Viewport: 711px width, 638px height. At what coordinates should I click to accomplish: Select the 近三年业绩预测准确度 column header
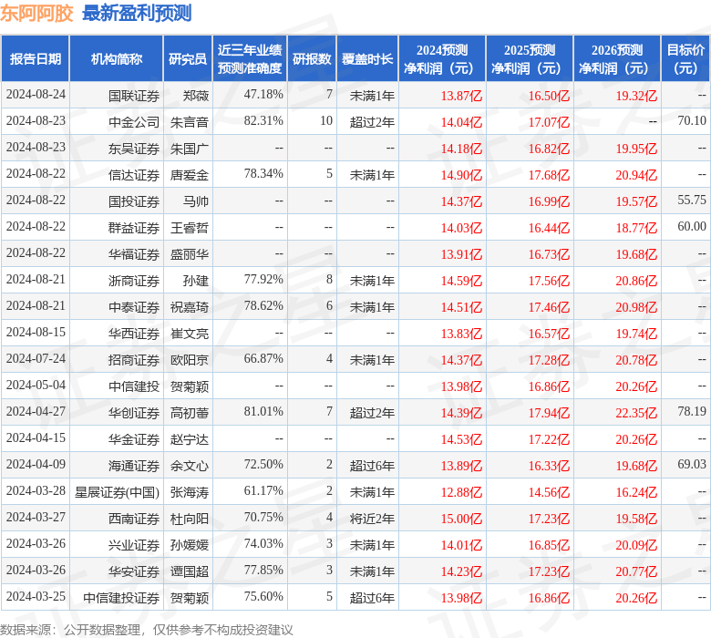click(x=250, y=59)
